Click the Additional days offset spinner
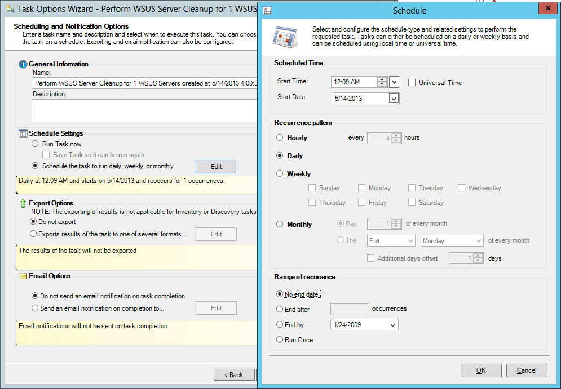This screenshot has height=389, width=561. [x=478, y=258]
